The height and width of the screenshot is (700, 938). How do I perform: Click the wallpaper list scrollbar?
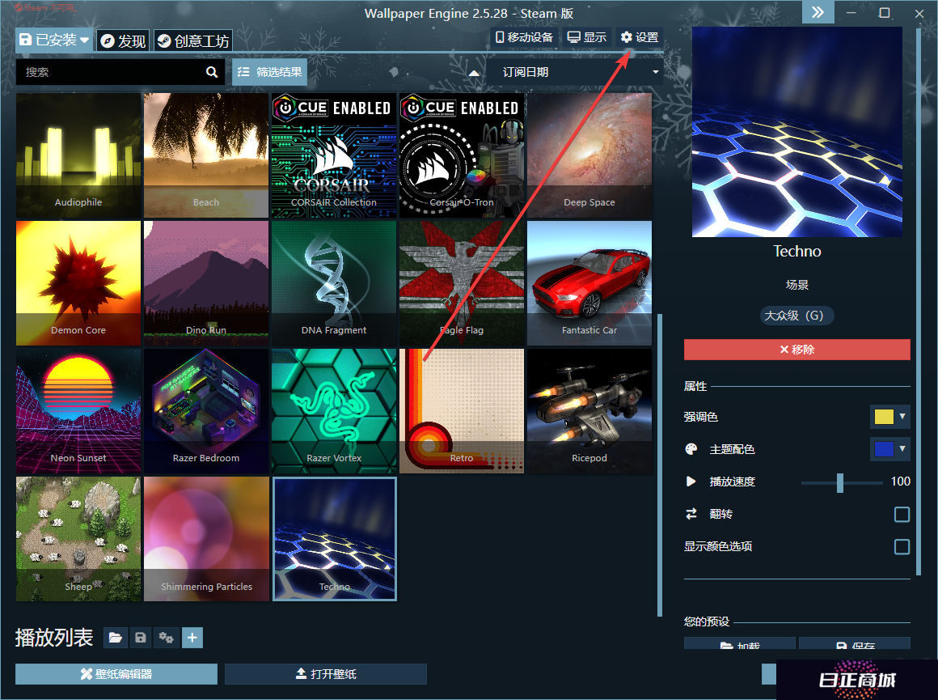coord(660,465)
